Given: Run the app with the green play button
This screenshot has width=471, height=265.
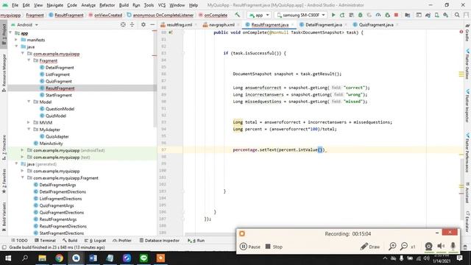Looking at the screenshot, I should [x=333, y=15].
